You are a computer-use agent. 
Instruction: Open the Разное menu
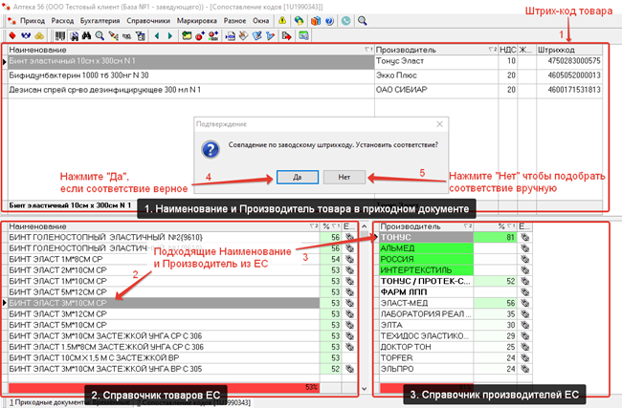(x=234, y=21)
